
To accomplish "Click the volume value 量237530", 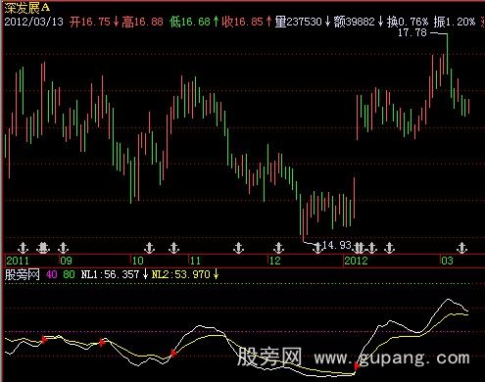I will (x=298, y=22).
